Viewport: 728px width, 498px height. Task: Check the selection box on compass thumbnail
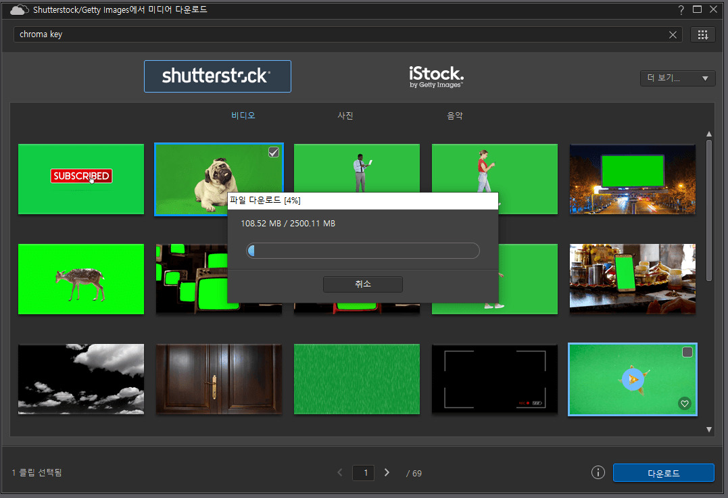click(x=687, y=352)
